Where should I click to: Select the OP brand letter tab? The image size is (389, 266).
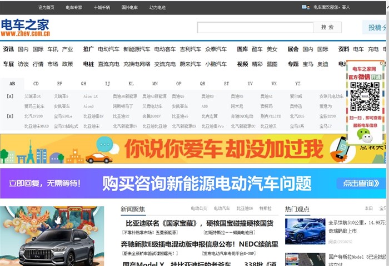tap(179, 84)
